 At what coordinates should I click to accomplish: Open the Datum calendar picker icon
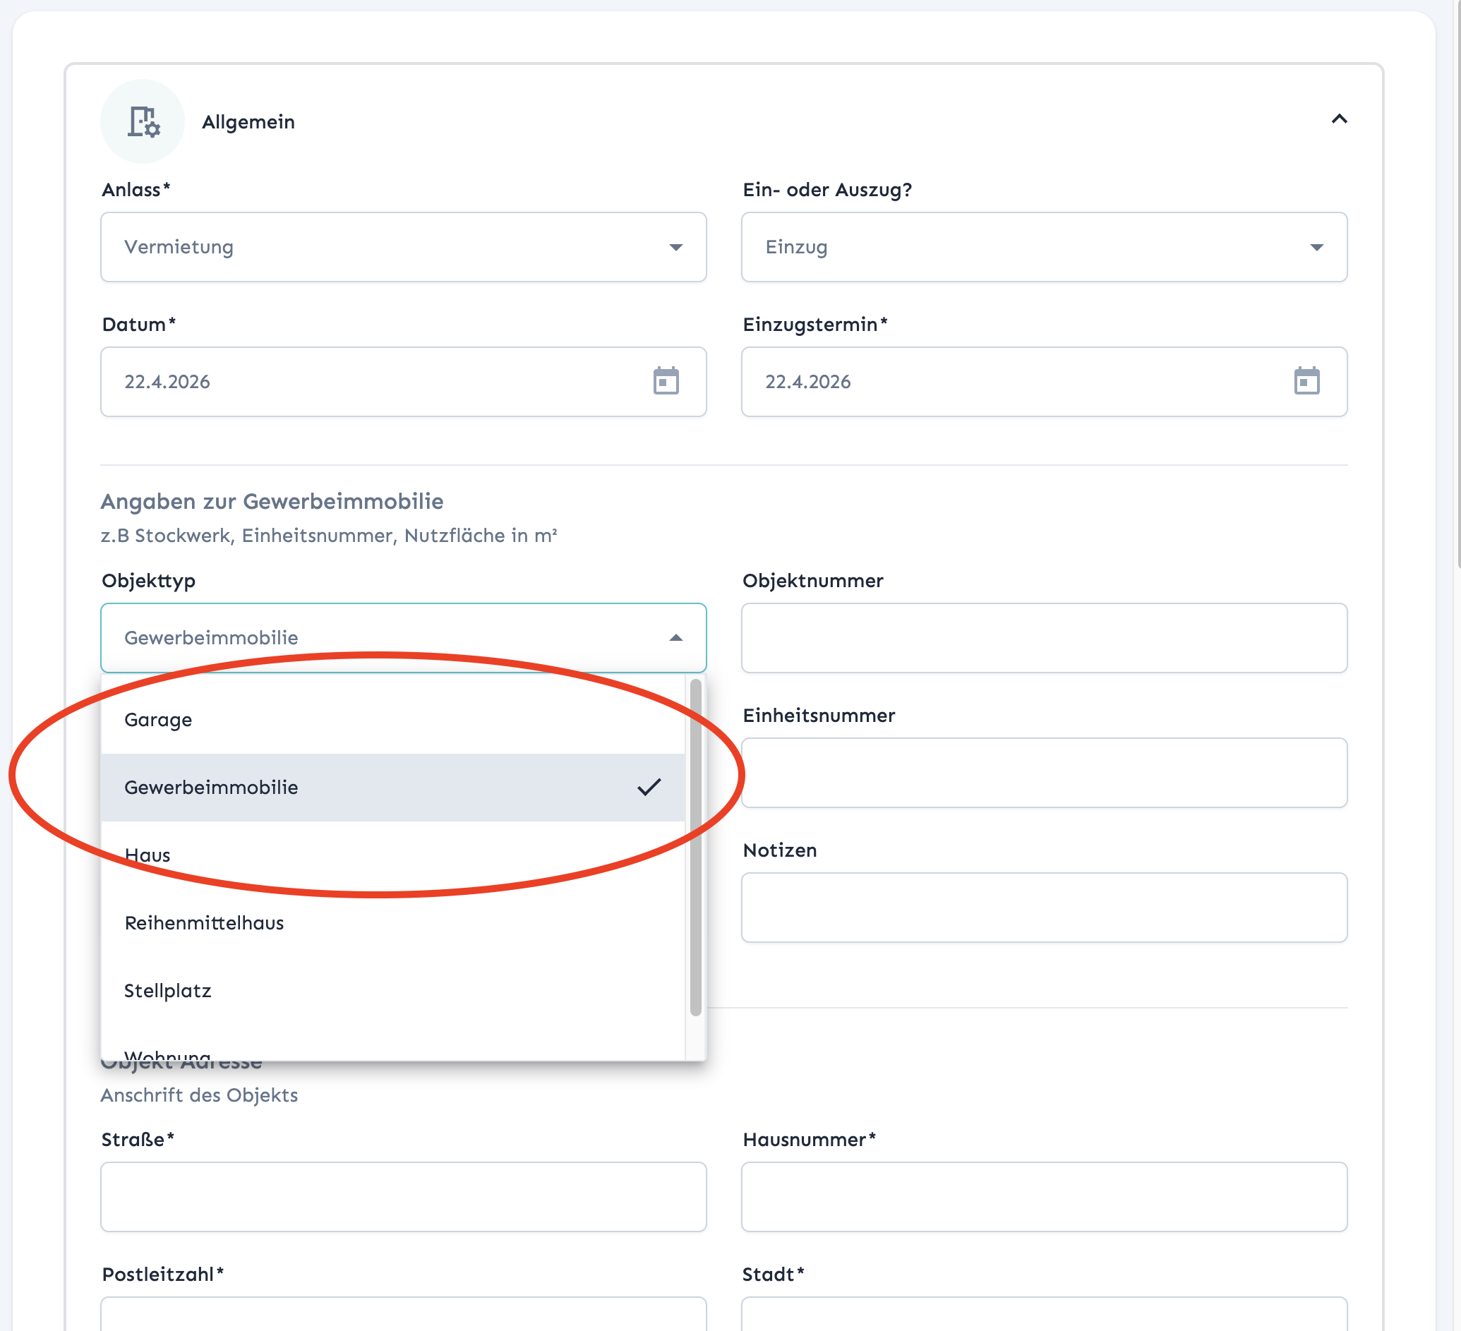(x=666, y=381)
